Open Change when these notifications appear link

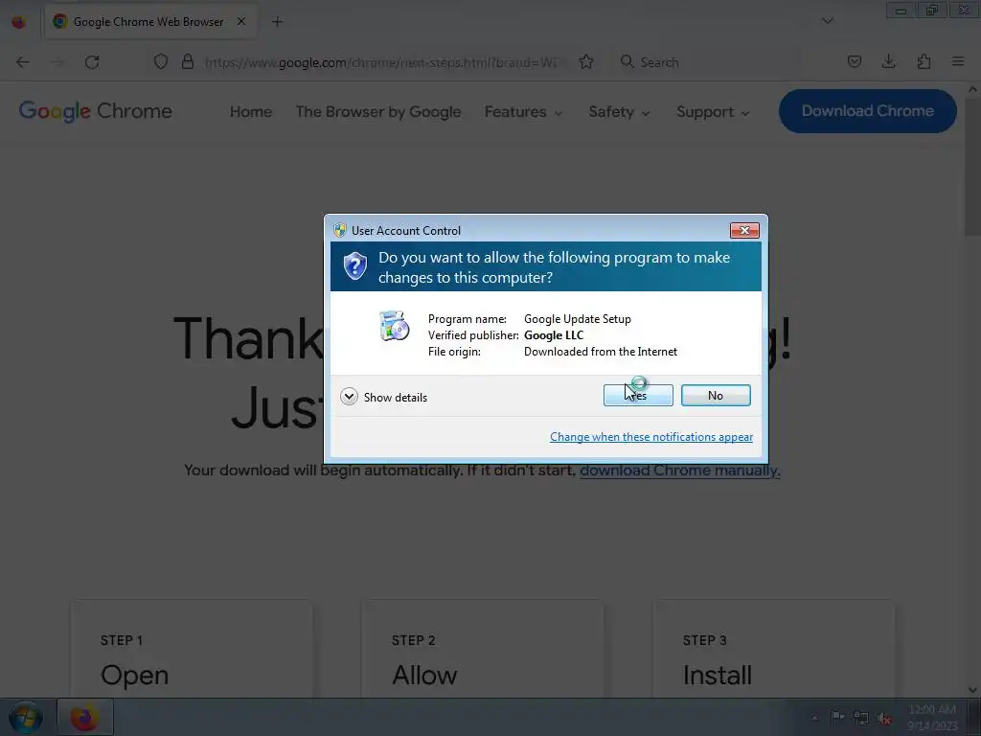(x=650, y=437)
